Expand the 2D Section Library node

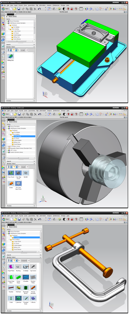7,146
